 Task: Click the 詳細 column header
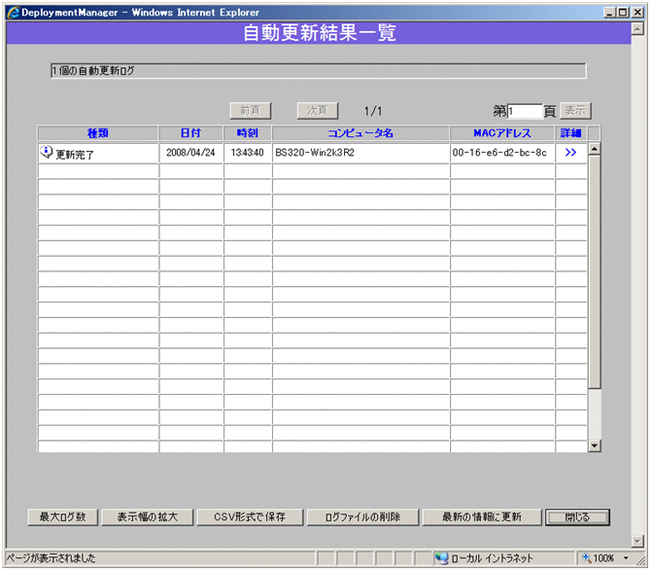571,133
